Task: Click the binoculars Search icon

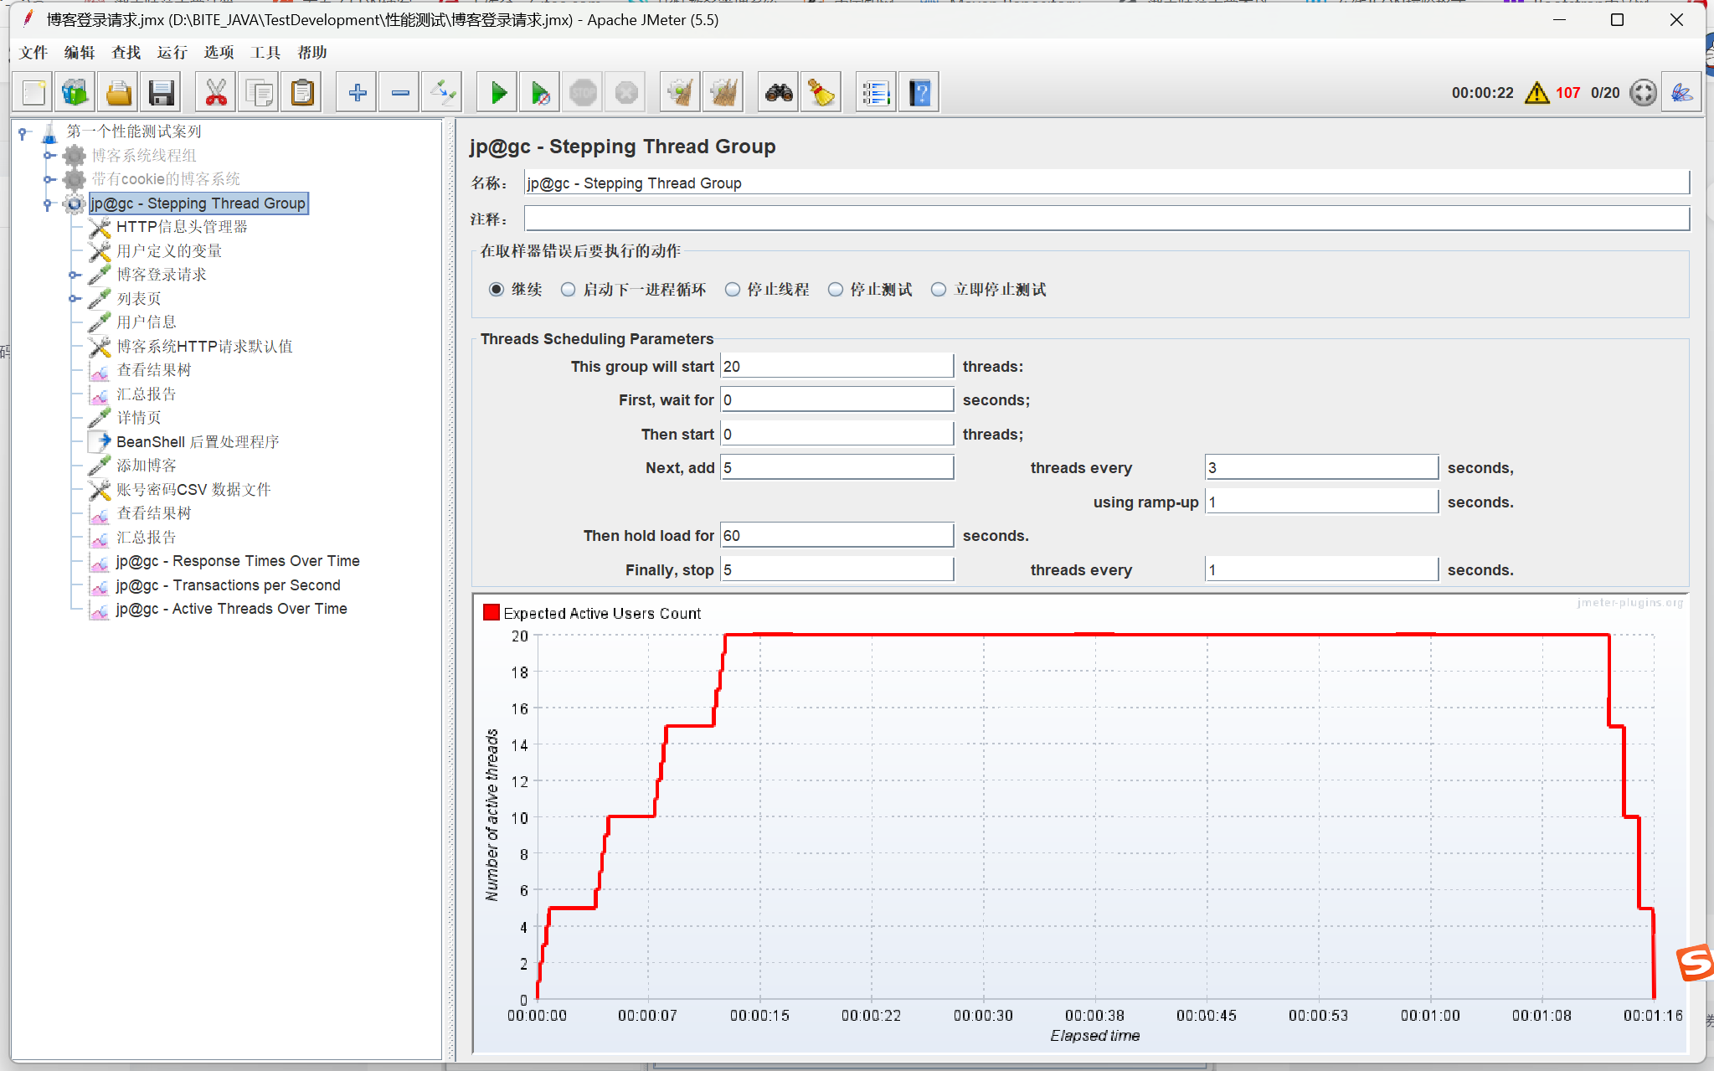Action: (779, 93)
